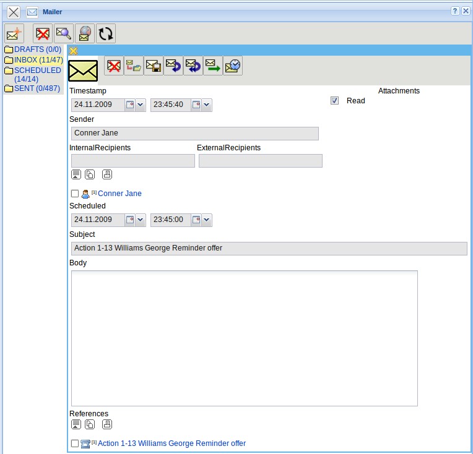Click the refresh mailbox arrows icon
Screen dimensions: 473x454
105,33
